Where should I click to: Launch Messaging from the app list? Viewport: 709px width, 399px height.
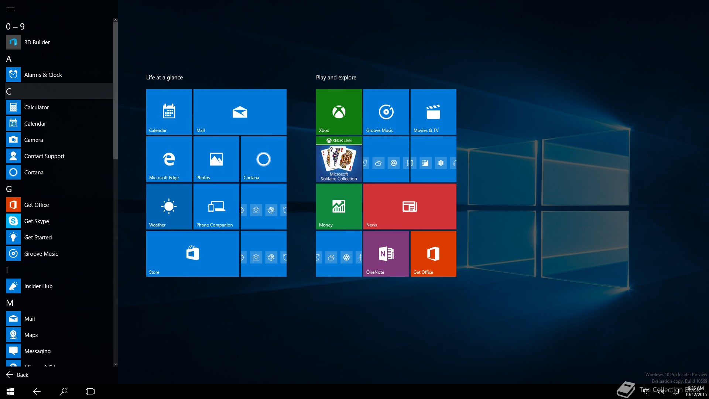point(59,351)
